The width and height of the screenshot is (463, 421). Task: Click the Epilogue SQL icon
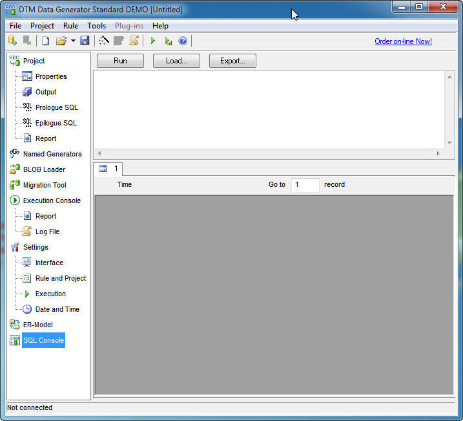pyautogui.click(x=27, y=123)
